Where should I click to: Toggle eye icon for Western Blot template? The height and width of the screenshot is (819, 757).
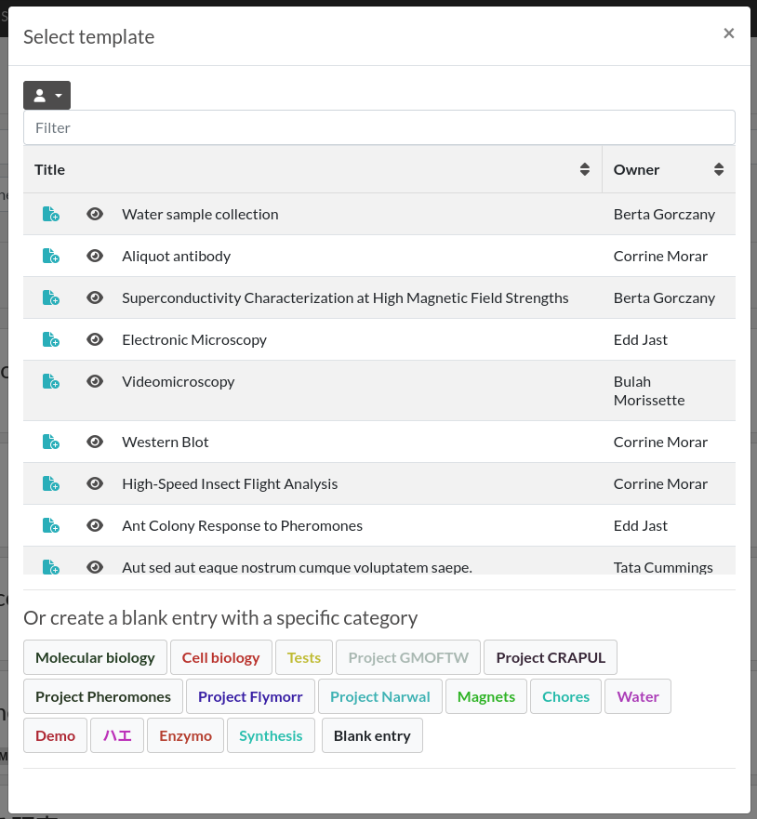pos(95,443)
